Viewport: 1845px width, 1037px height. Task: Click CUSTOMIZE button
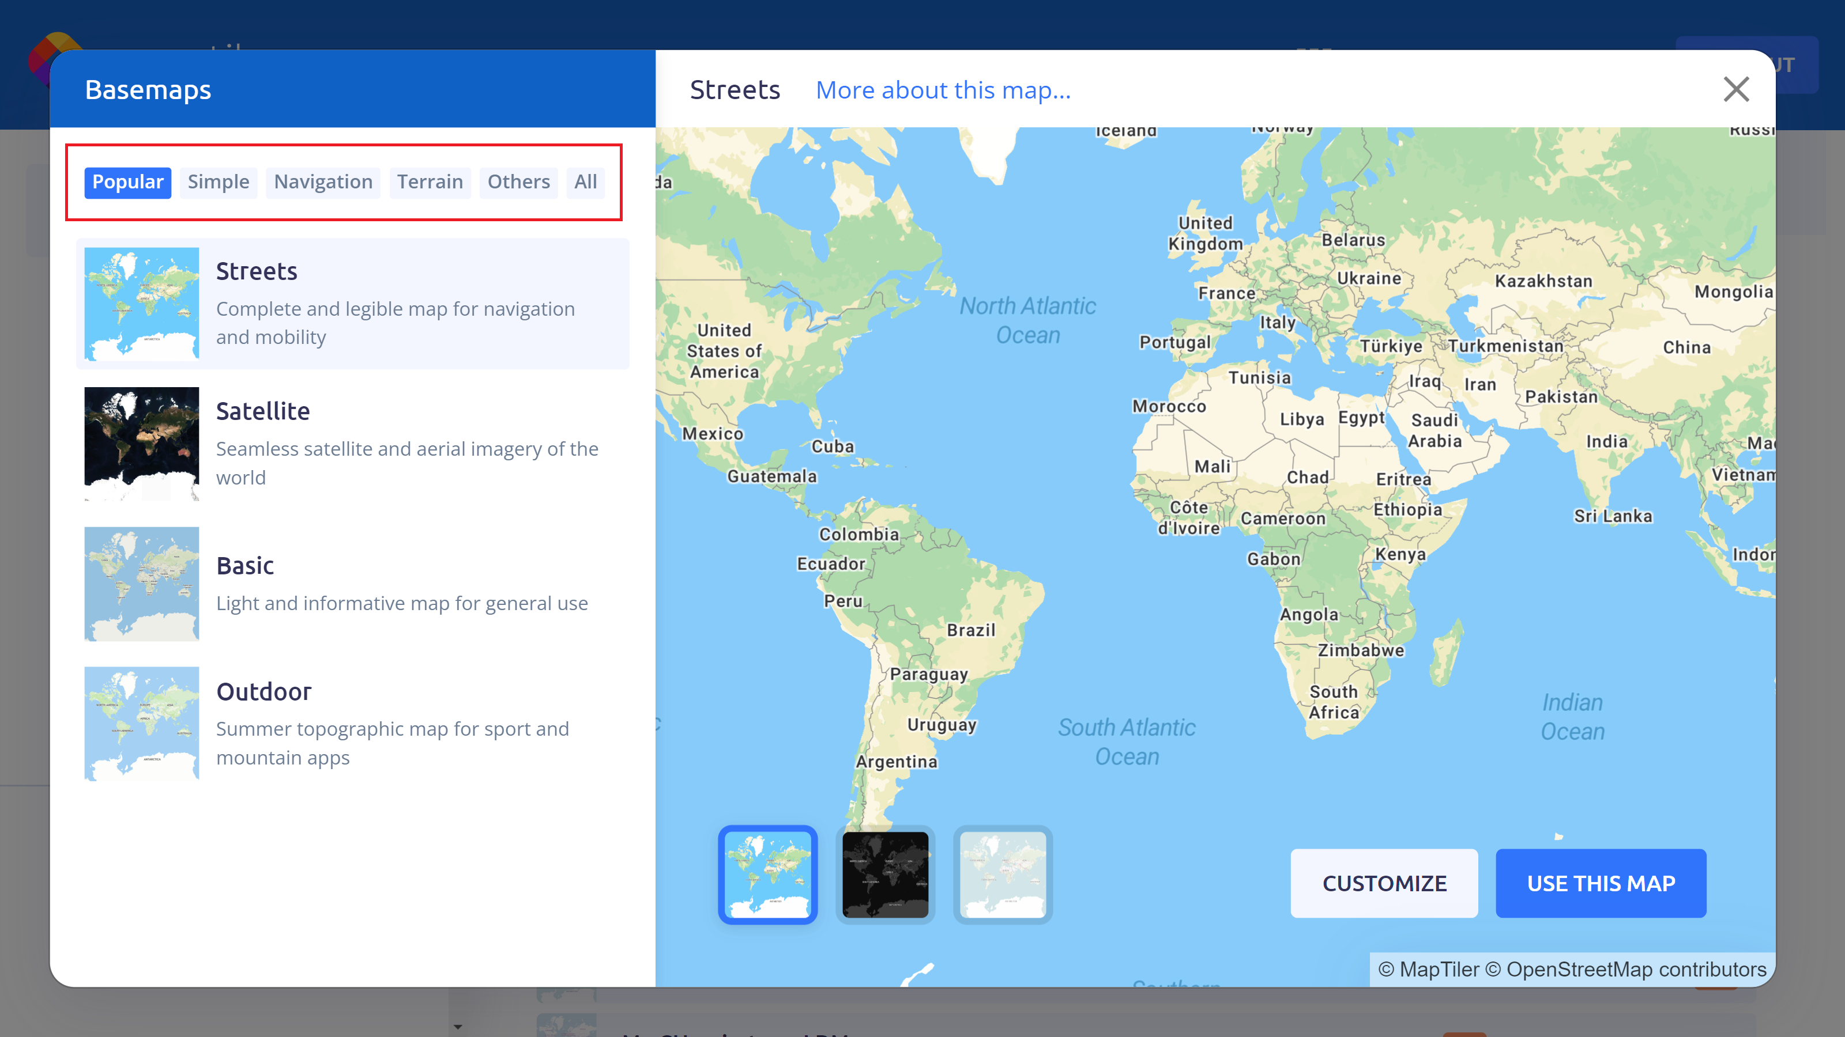pos(1385,884)
